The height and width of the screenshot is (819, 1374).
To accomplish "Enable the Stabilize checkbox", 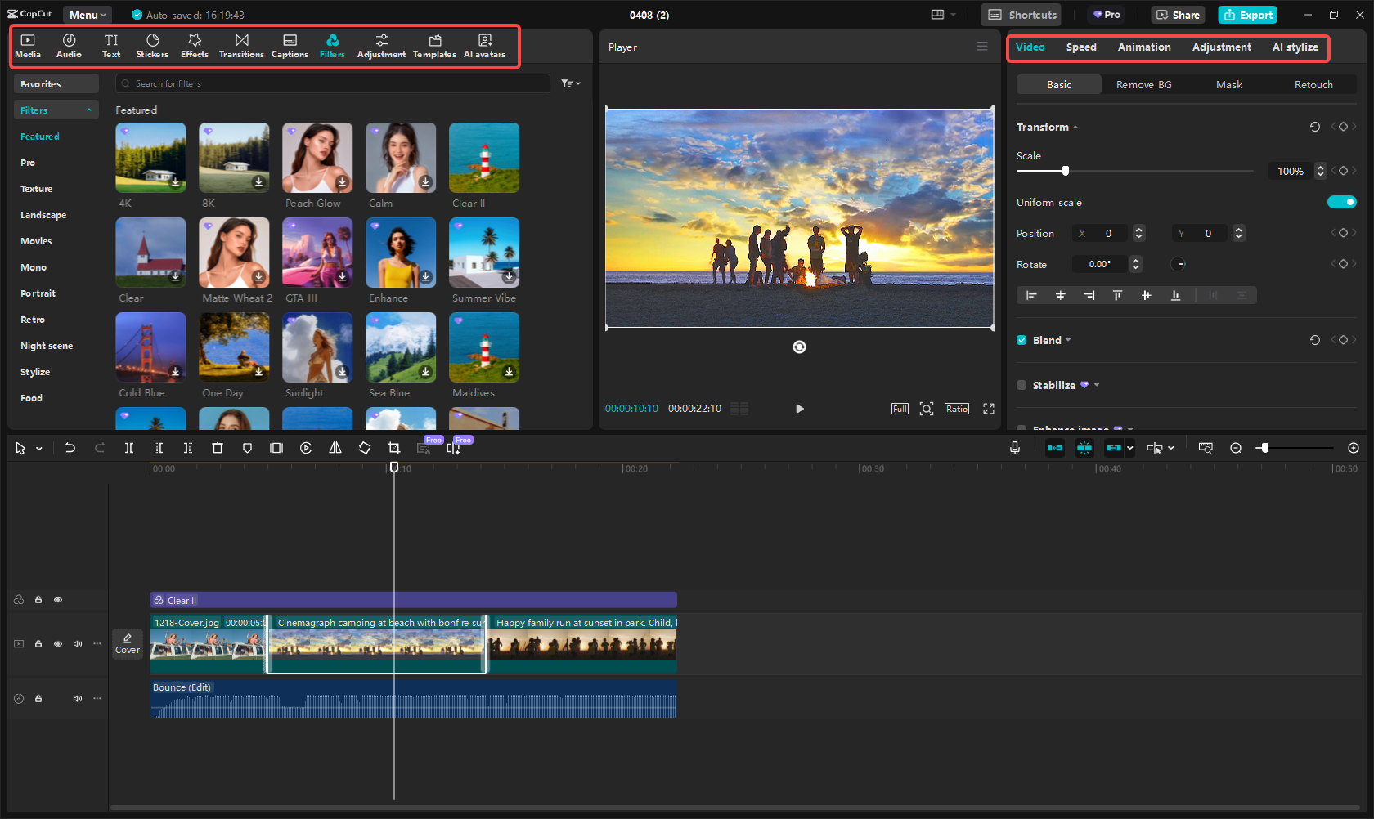I will coord(1021,385).
